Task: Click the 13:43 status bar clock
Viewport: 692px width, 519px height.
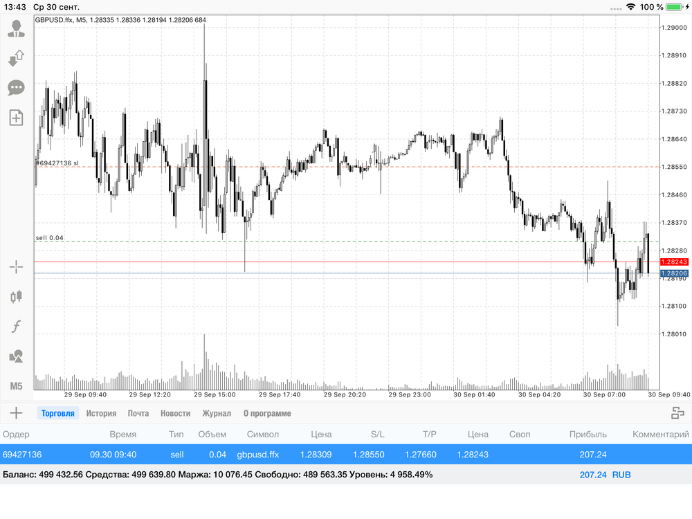Action: point(15,7)
